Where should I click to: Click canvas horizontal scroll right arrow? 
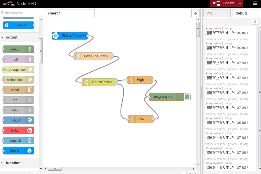pos(194,169)
